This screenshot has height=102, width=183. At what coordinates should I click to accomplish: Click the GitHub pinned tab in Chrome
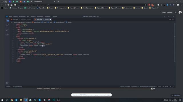point(3,2)
